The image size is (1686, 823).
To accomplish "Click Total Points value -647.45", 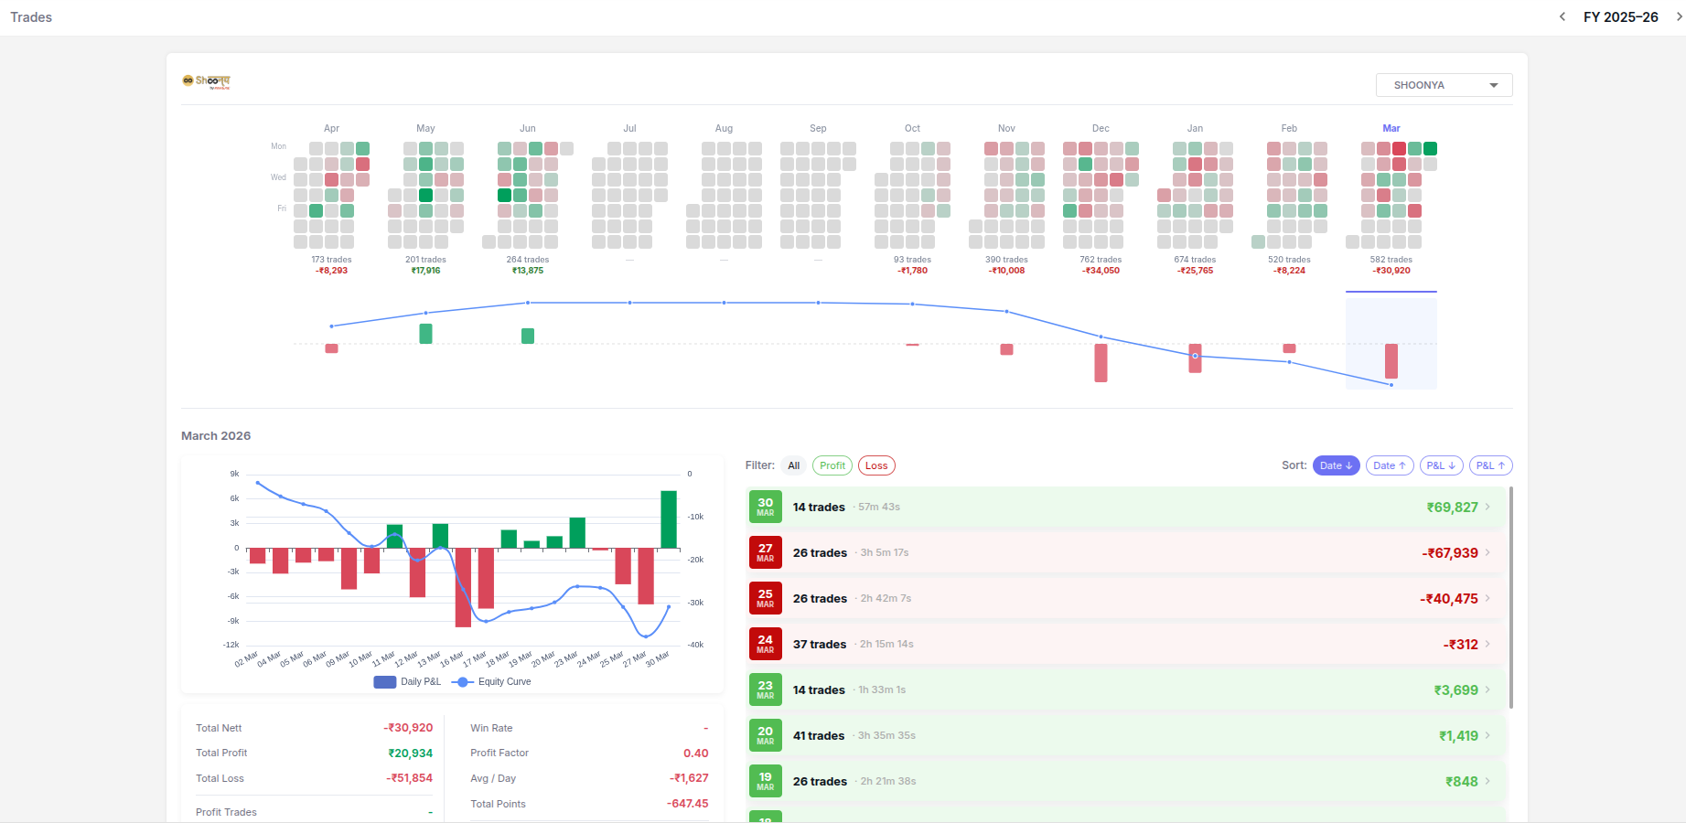I will coord(688,804).
